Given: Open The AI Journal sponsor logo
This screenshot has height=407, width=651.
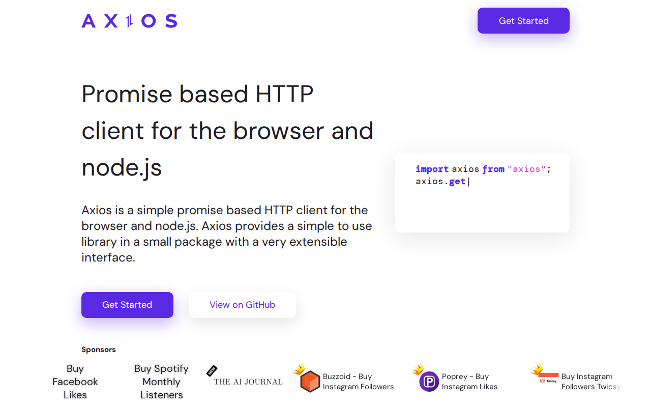Looking at the screenshot, I should click(x=248, y=382).
